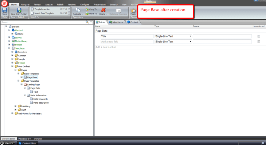The height and width of the screenshot is (145, 266).
Task: Select the Landing Page template icon
Action: (25, 84)
